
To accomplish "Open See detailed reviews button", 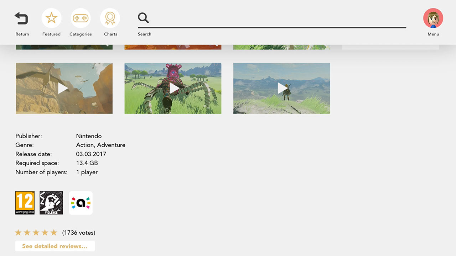I will click(x=55, y=246).
